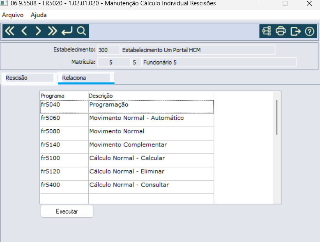Click Cálculo Normal - Eliminar description
The width and height of the screenshot is (320, 242).
[151, 173]
